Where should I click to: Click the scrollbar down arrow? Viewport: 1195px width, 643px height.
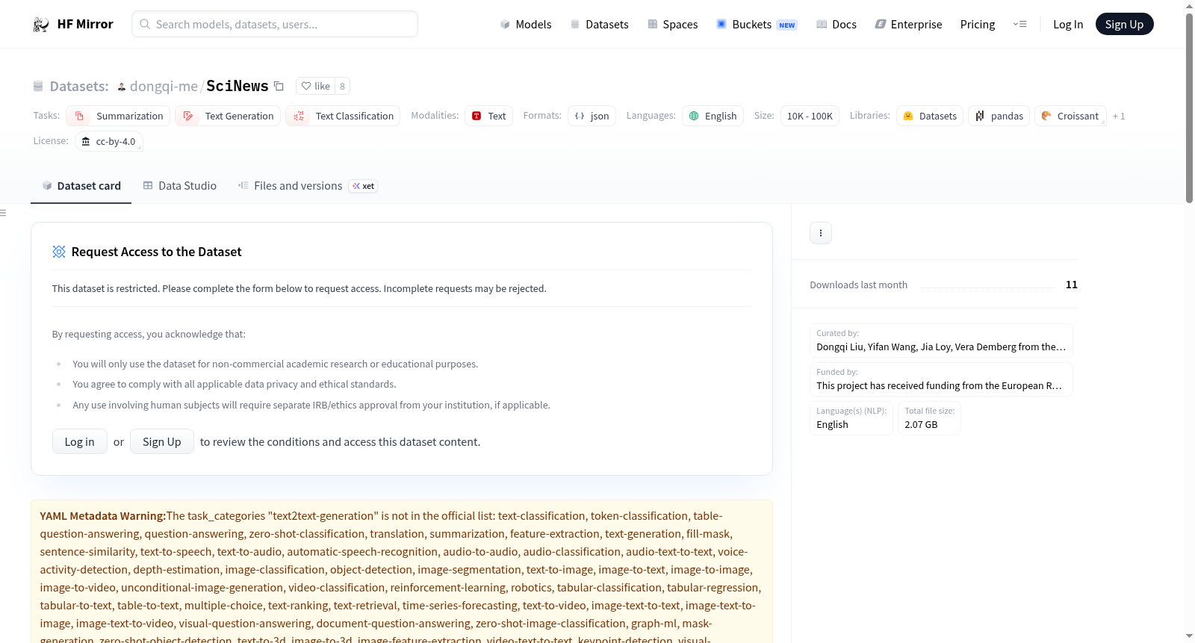coord(1189,636)
